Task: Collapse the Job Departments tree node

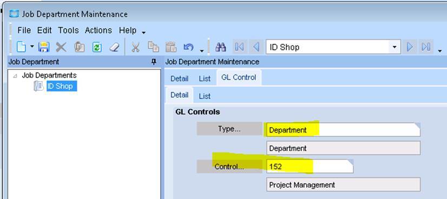Action: tap(15, 76)
